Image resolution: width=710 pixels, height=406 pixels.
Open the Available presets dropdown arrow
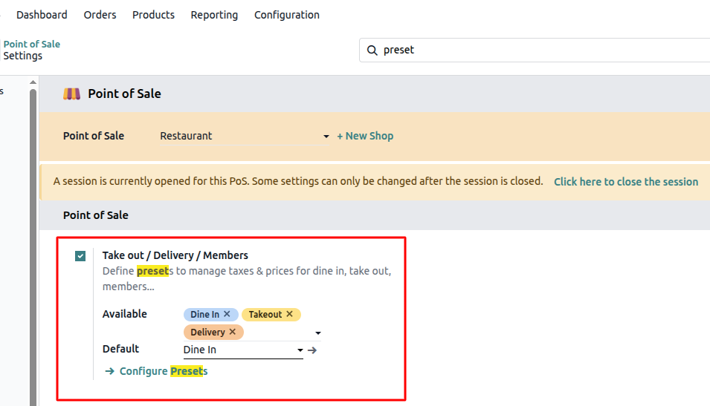click(x=318, y=333)
